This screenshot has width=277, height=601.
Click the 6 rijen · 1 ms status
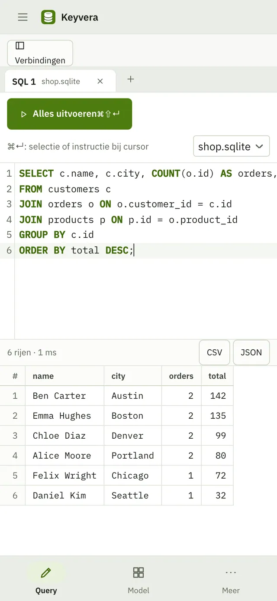point(32,352)
